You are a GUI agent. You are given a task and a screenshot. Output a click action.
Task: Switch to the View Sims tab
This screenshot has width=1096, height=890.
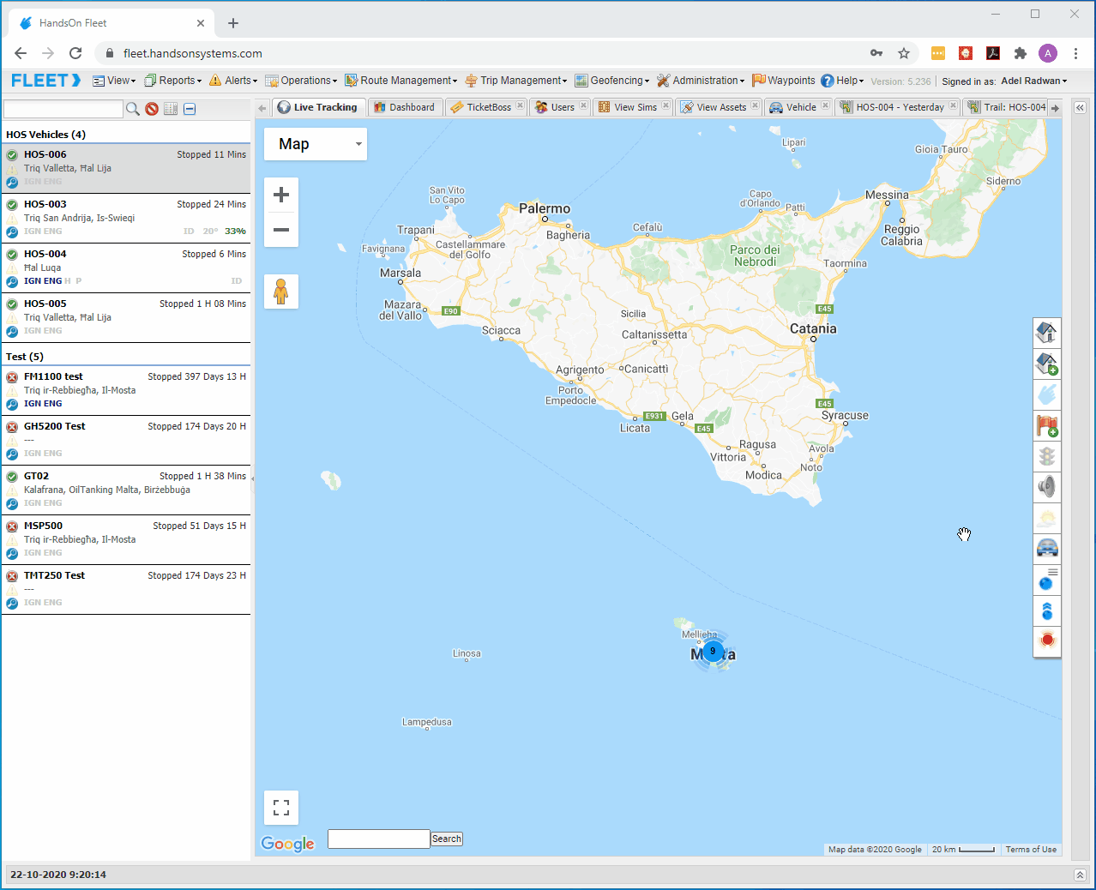click(x=629, y=107)
